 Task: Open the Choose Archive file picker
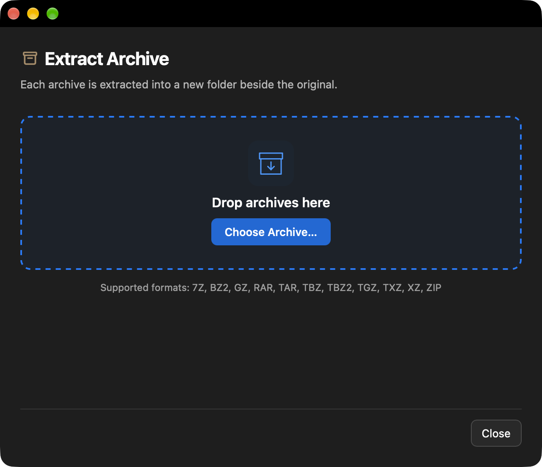pyautogui.click(x=271, y=232)
